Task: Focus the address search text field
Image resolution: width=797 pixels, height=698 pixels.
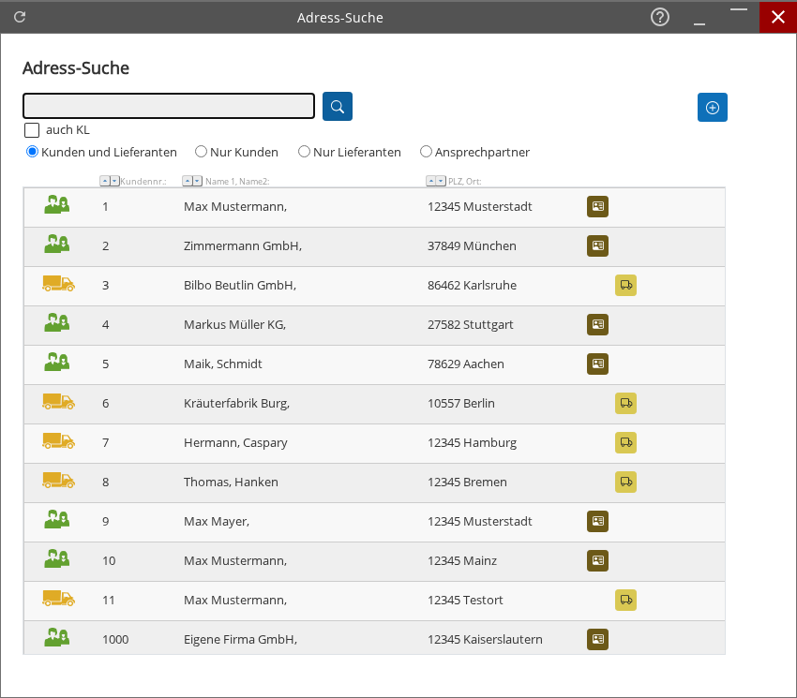Action: pos(169,106)
